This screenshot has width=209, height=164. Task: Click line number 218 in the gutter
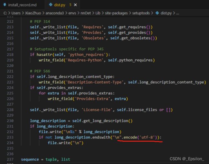click(10, 55)
